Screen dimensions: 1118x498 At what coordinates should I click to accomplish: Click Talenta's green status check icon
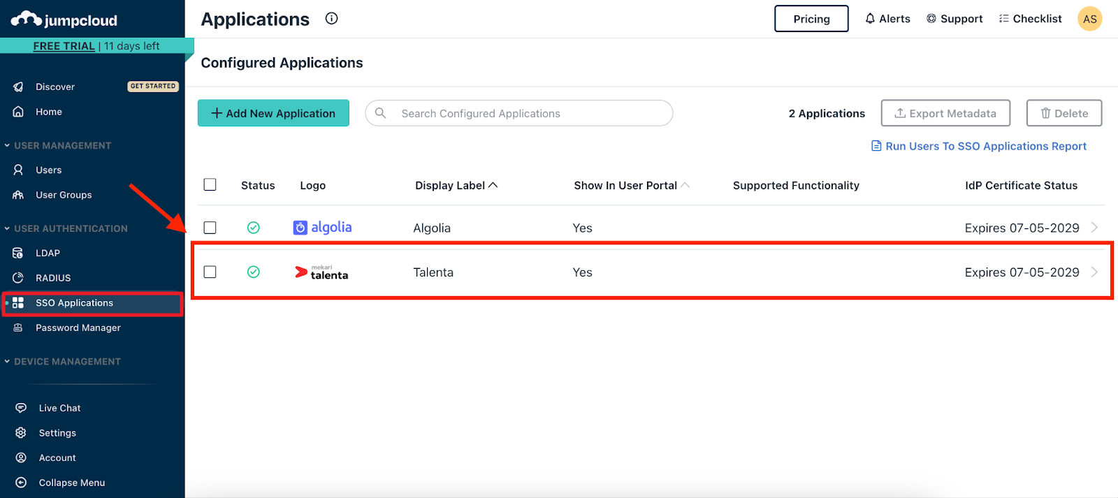254,272
